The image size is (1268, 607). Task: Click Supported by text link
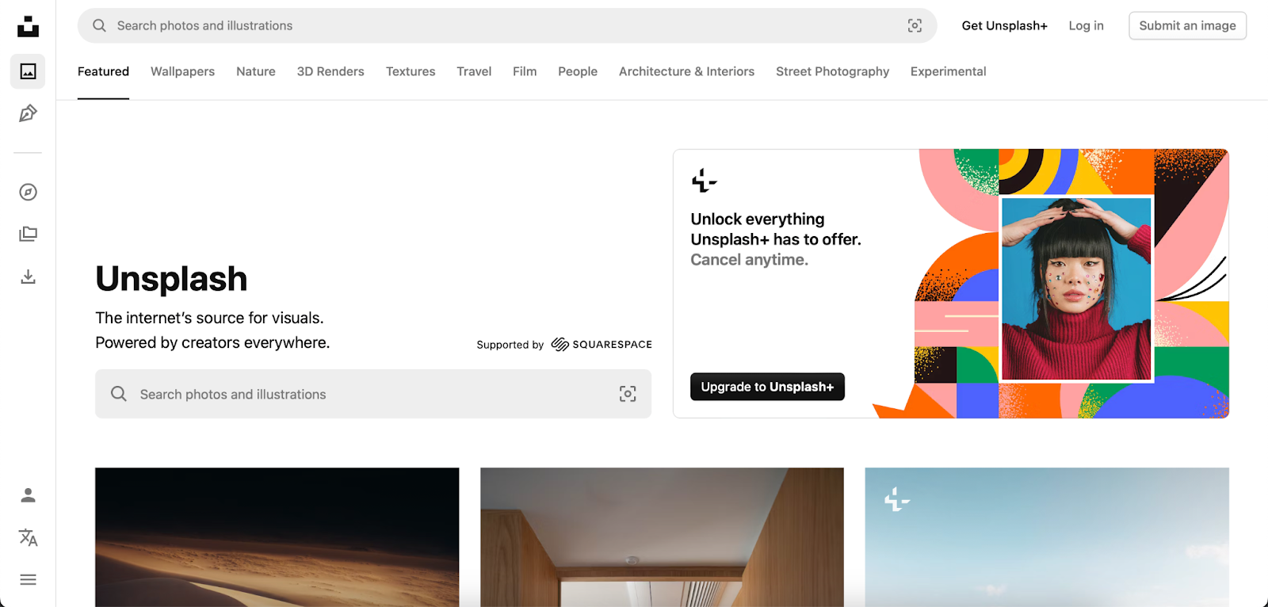(510, 345)
